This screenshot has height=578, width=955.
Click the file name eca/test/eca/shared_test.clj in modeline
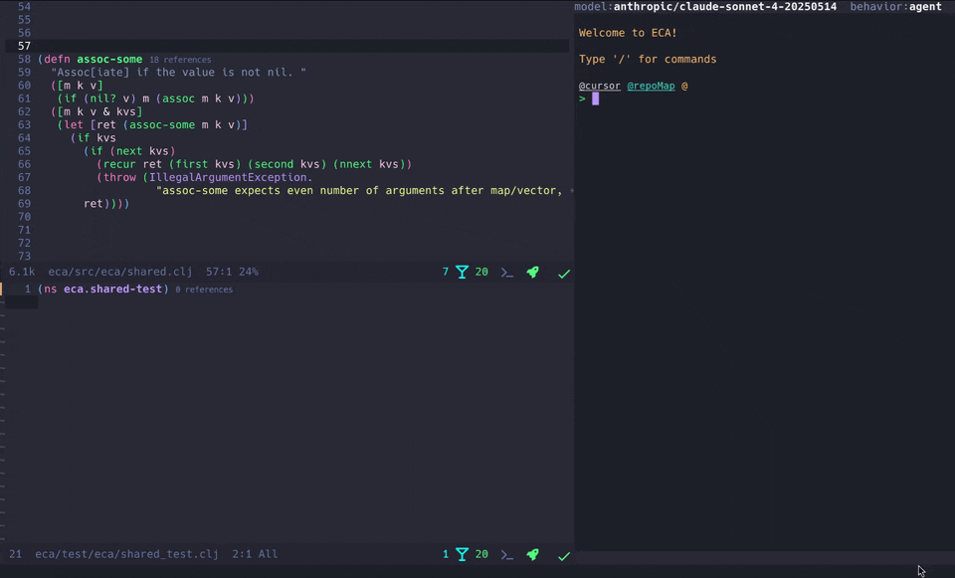point(126,554)
